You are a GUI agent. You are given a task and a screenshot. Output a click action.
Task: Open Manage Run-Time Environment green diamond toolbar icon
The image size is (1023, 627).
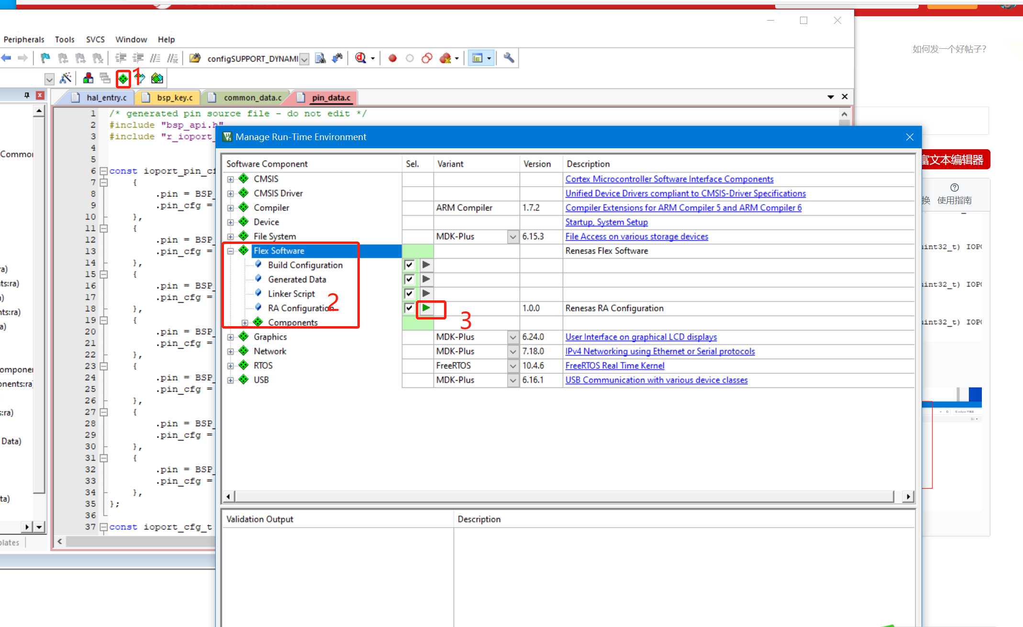click(x=123, y=78)
